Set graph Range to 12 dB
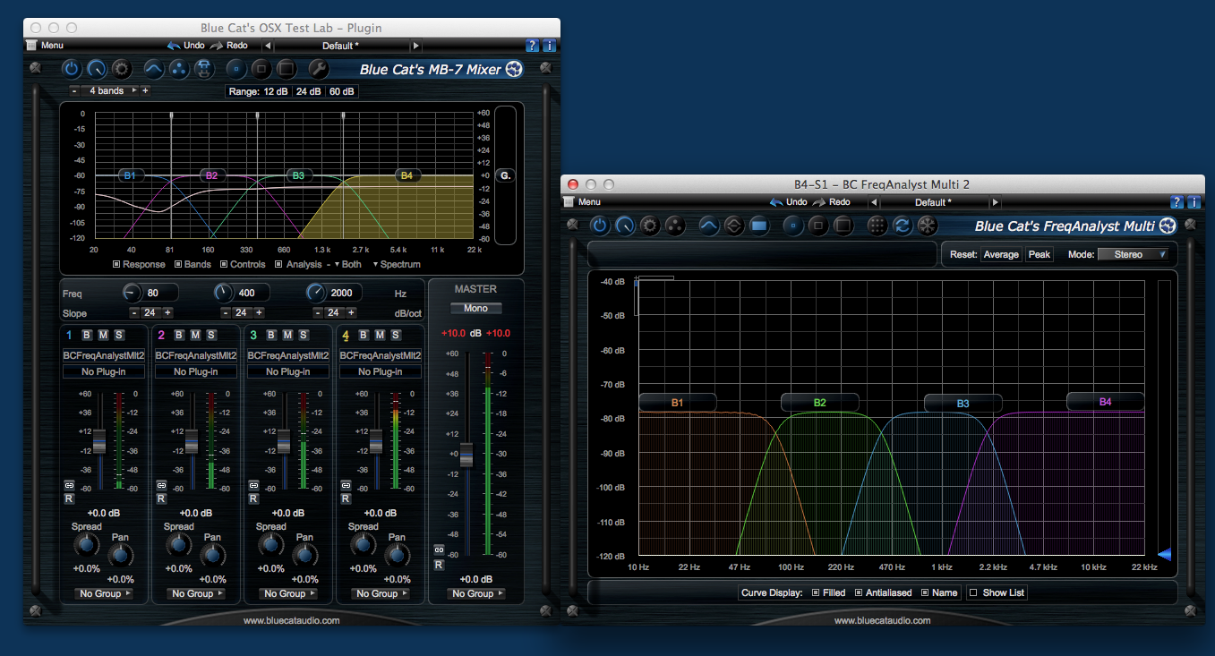This screenshot has height=656, width=1215. [x=274, y=91]
